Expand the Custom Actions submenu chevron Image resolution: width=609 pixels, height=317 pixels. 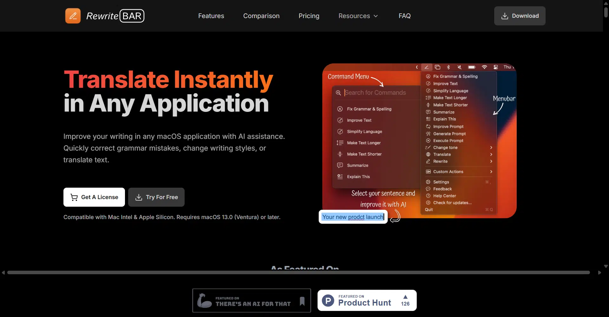pos(491,172)
